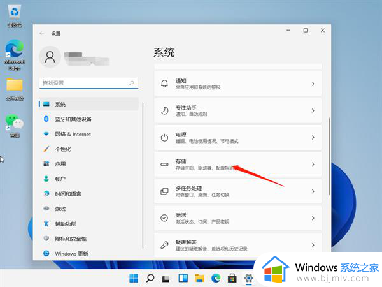This screenshot has width=382, height=287.
Task: Select 系统 in the settings sidebar
Action: pos(88,104)
